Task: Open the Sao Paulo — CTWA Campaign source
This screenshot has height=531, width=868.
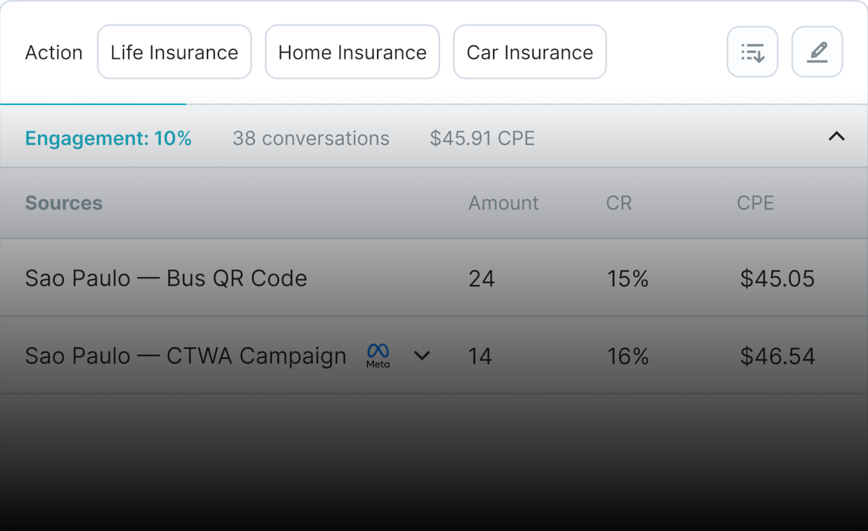Action: point(186,356)
